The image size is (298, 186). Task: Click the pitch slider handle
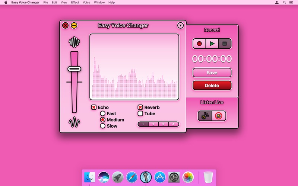pos(74,68)
